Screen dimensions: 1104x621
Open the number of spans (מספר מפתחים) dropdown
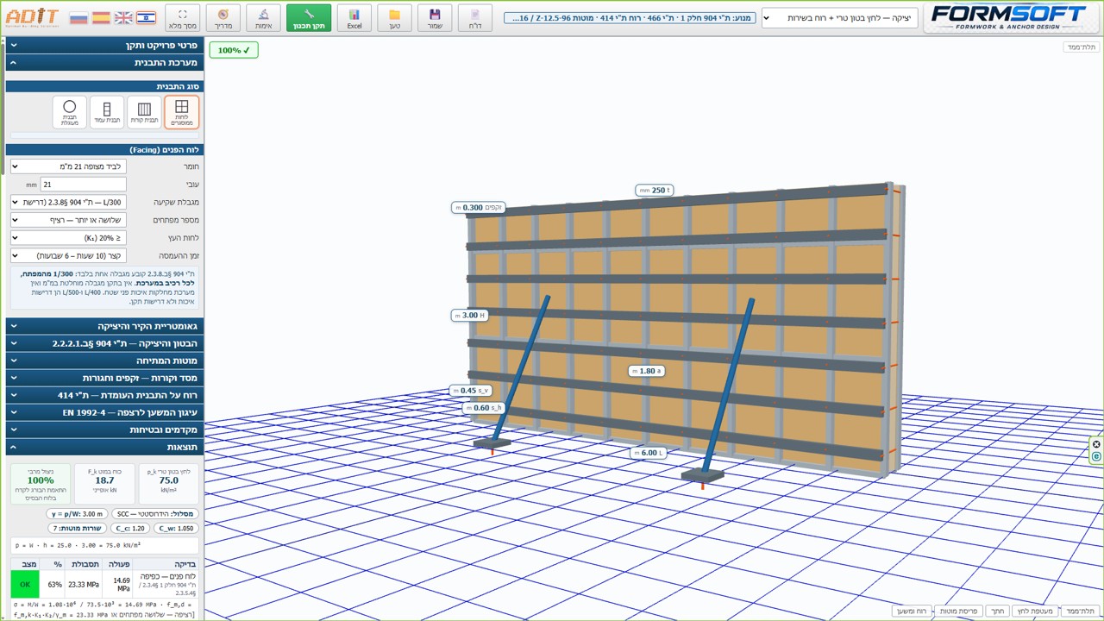(68, 220)
